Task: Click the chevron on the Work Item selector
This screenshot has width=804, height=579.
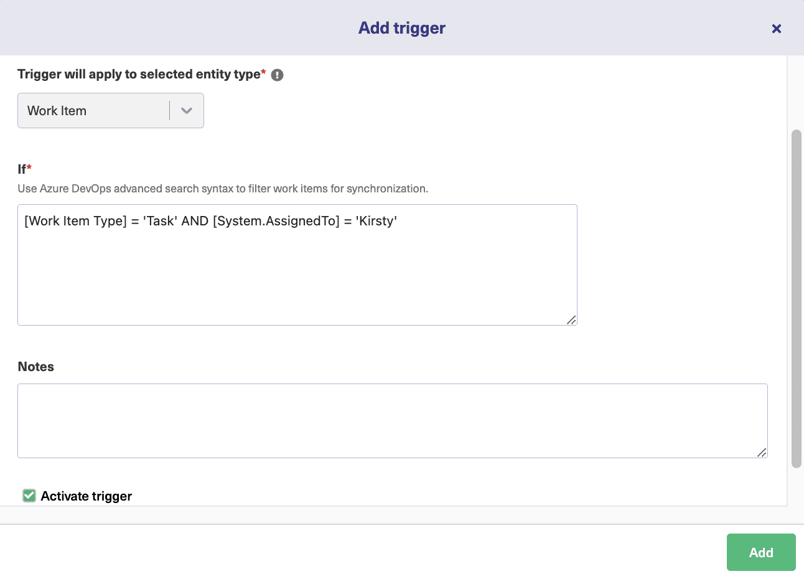Action: [186, 110]
